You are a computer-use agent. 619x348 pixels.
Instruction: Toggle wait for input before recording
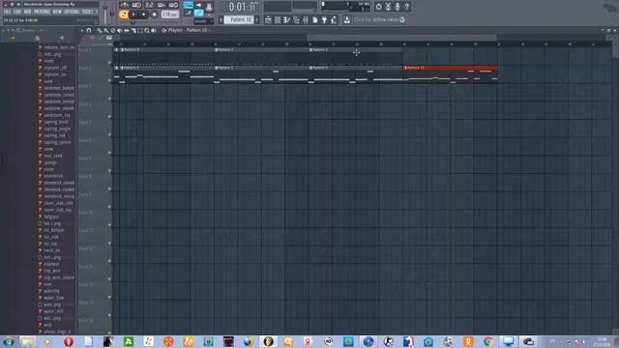[x=136, y=5]
